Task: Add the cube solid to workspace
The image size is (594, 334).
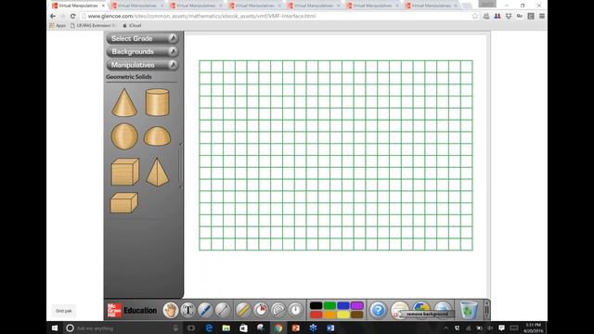Action: (x=125, y=172)
